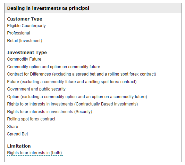
Task: Select the 'Eligible Counterparty' entry
Action: [26, 26]
